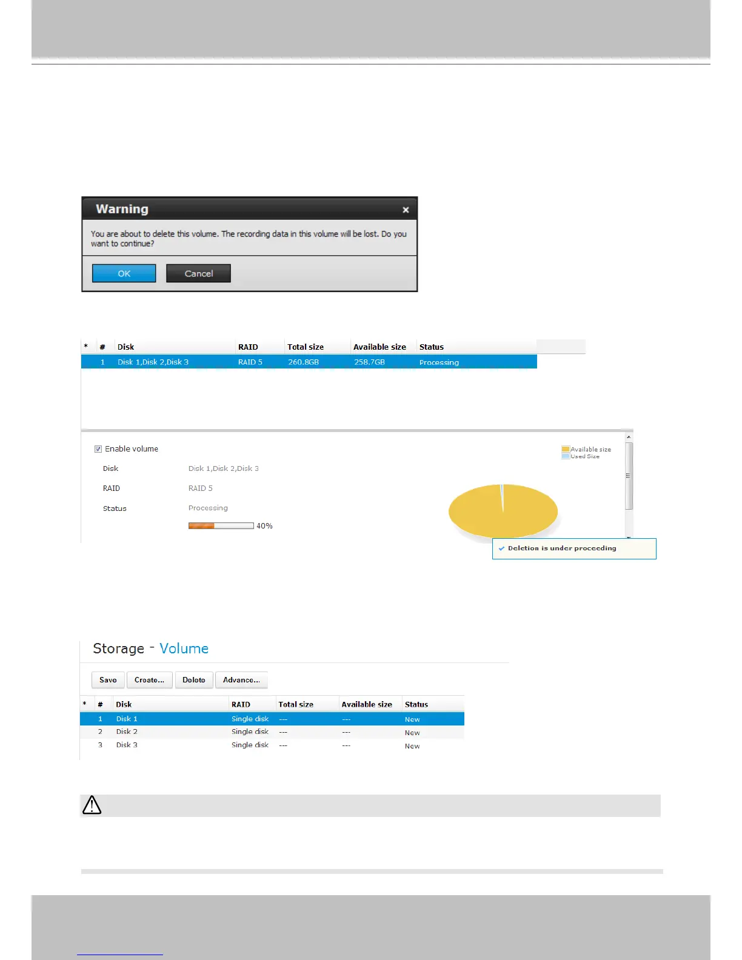
Task: Click the Delete button
Action: (x=194, y=680)
